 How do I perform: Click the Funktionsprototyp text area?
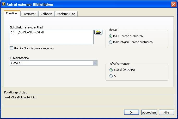[89, 100]
